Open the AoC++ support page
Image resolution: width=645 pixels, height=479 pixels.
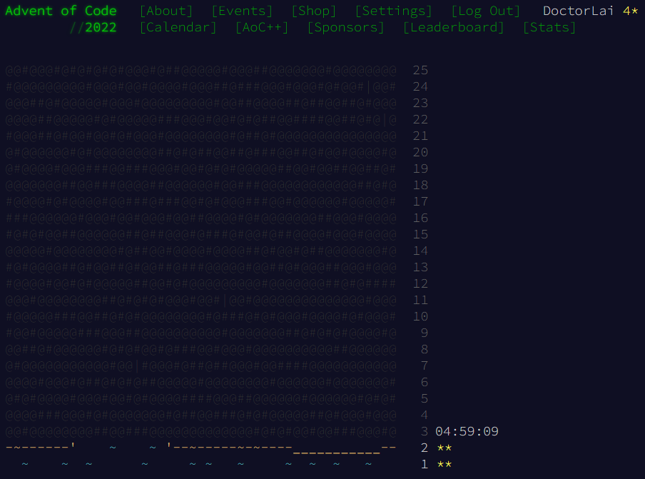click(x=262, y=27)
